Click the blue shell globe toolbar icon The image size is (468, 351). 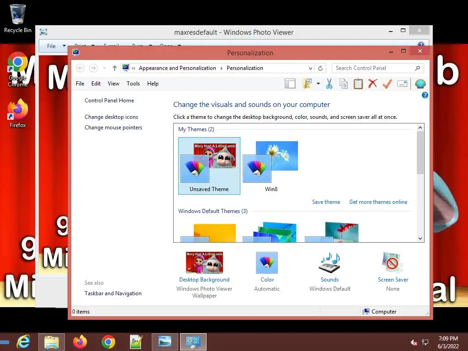click(420, 84)
